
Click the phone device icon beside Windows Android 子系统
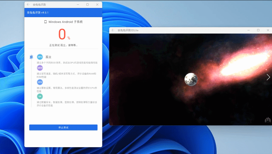[x=45, y=22]
